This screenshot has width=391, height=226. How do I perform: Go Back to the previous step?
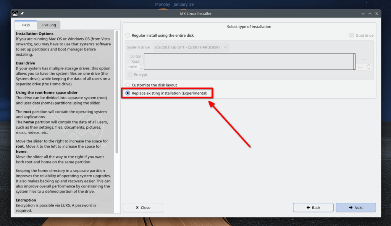[x=313, y=208]
